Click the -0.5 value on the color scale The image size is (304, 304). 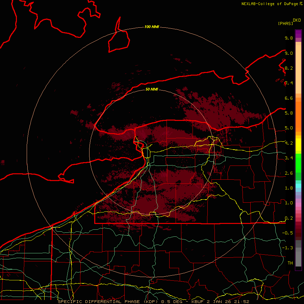coord(287,233)
